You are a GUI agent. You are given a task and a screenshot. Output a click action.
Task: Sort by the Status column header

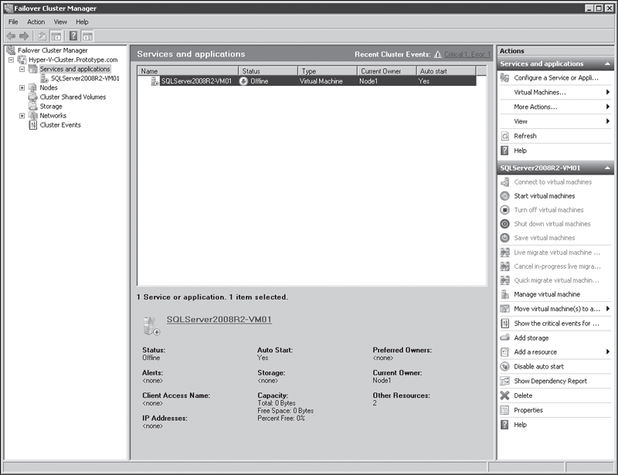pos(268,71)
